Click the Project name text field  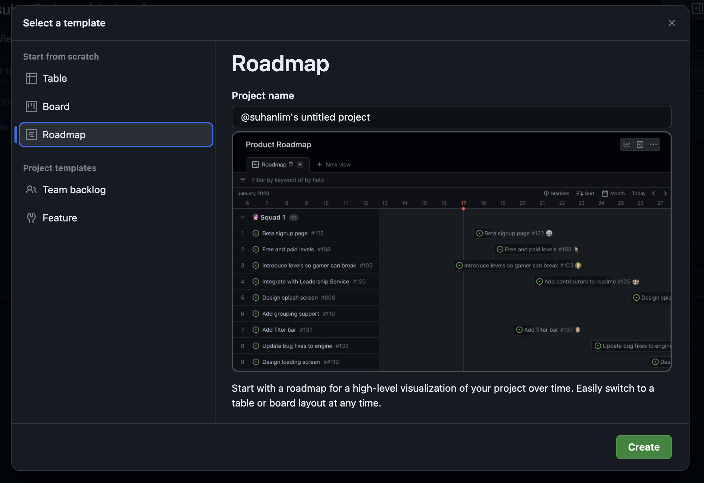pyautogui.click(x=451, y=117)
